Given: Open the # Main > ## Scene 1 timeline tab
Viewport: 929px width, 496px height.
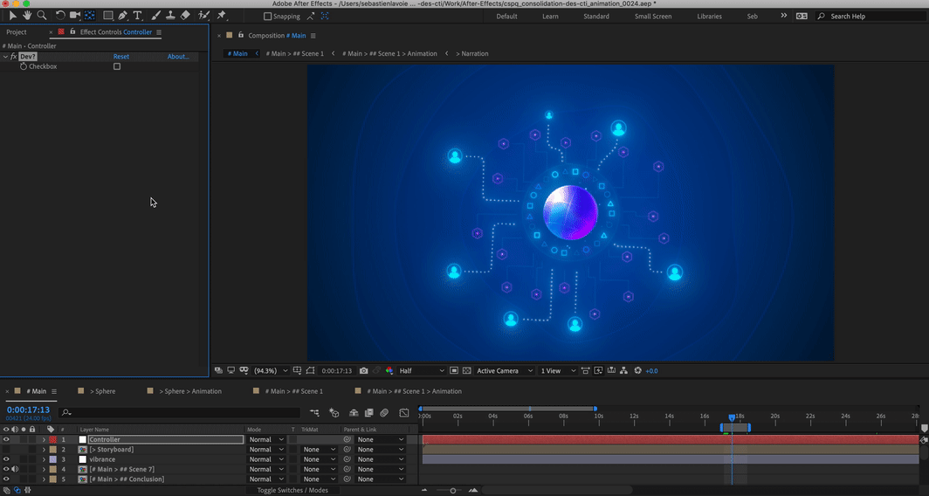Looking at the screenshot, I should pos(294,391).
